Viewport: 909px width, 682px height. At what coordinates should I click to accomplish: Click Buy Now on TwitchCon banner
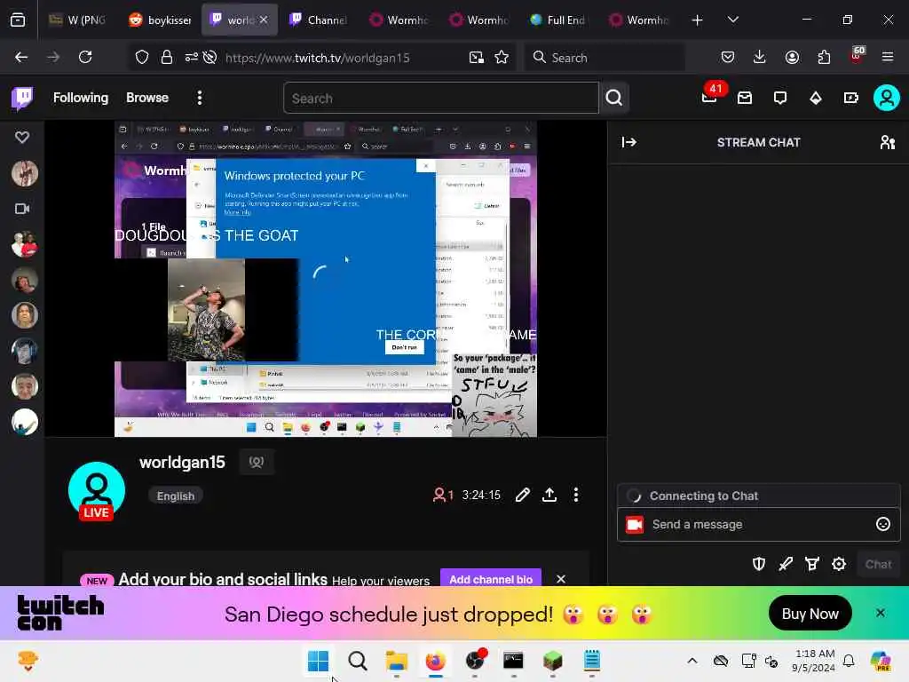click(810, 614)
